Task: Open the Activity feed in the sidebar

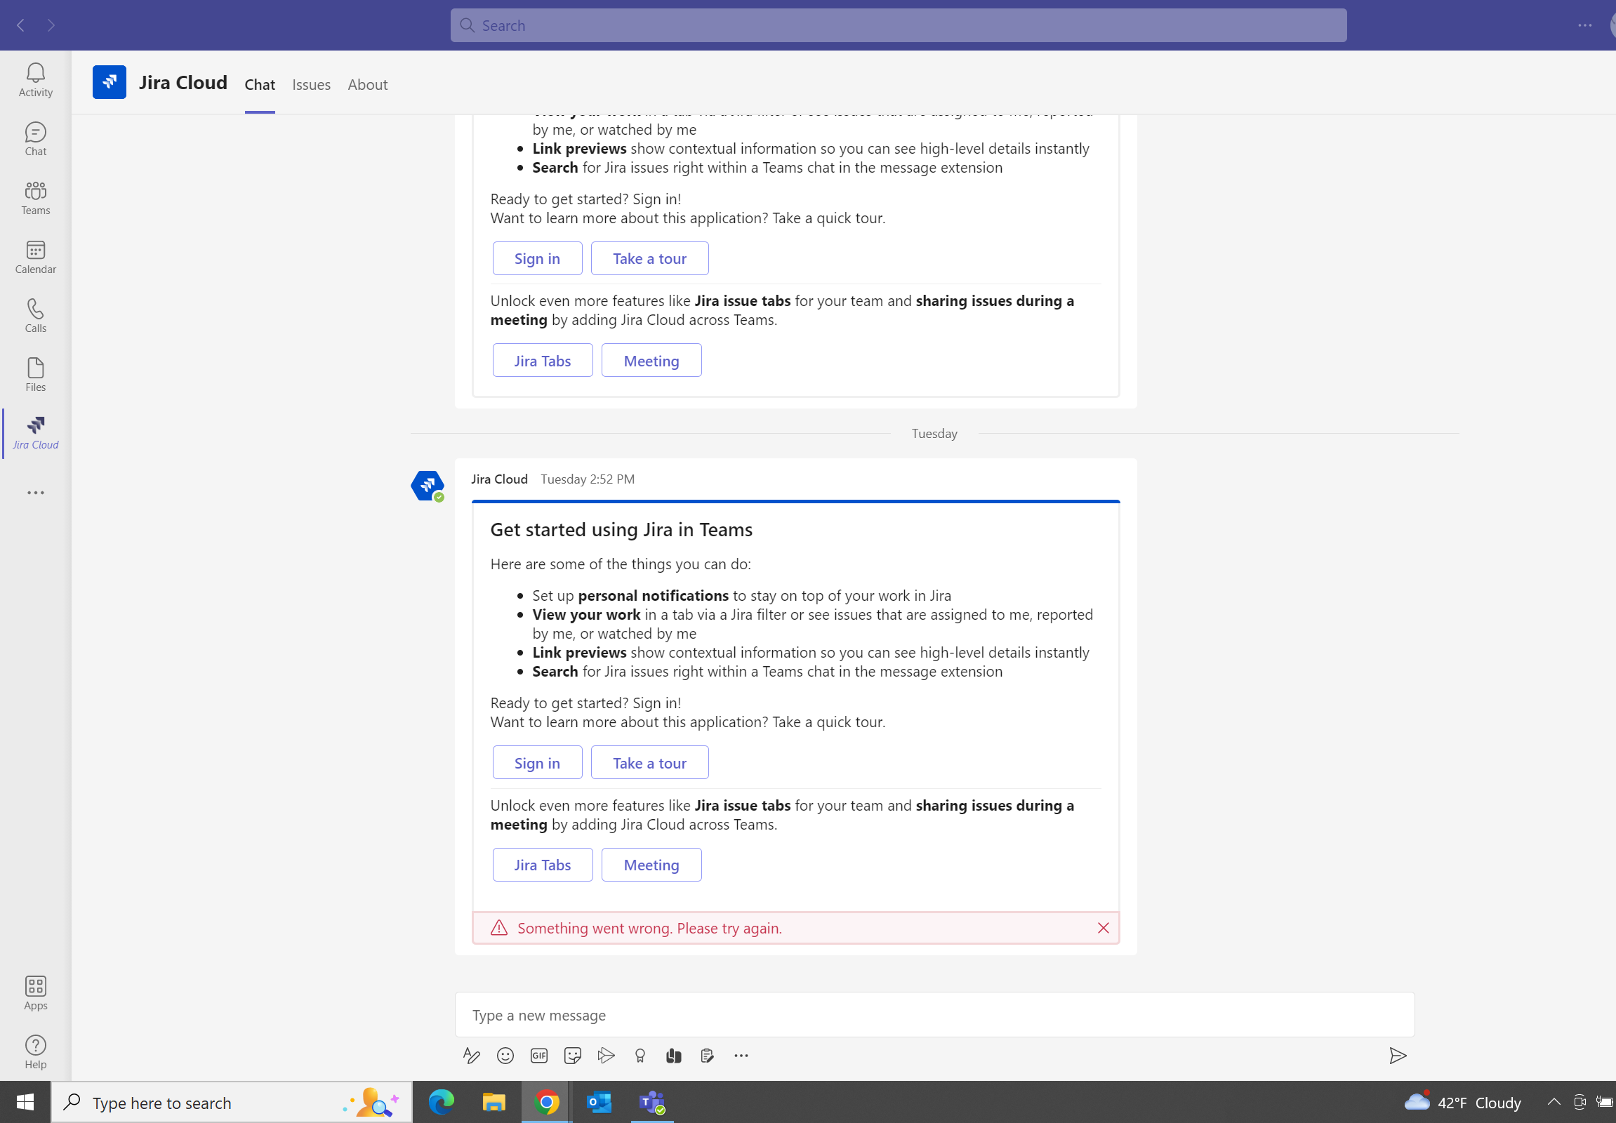Action: click(x=35, y=79)
